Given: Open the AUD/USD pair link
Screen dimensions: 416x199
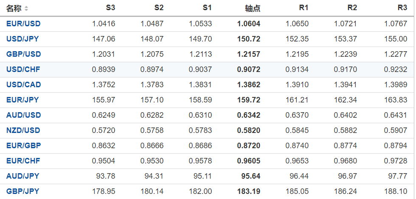Looking at the screenshot, I should [23, 115].
